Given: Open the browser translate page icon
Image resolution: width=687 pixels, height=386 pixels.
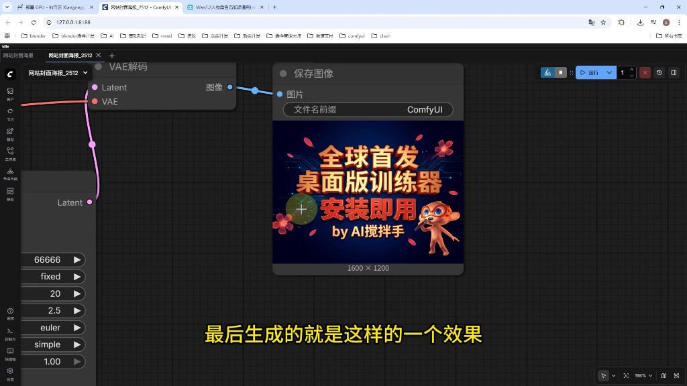Looking at the screenshot, I should [592, 22].
